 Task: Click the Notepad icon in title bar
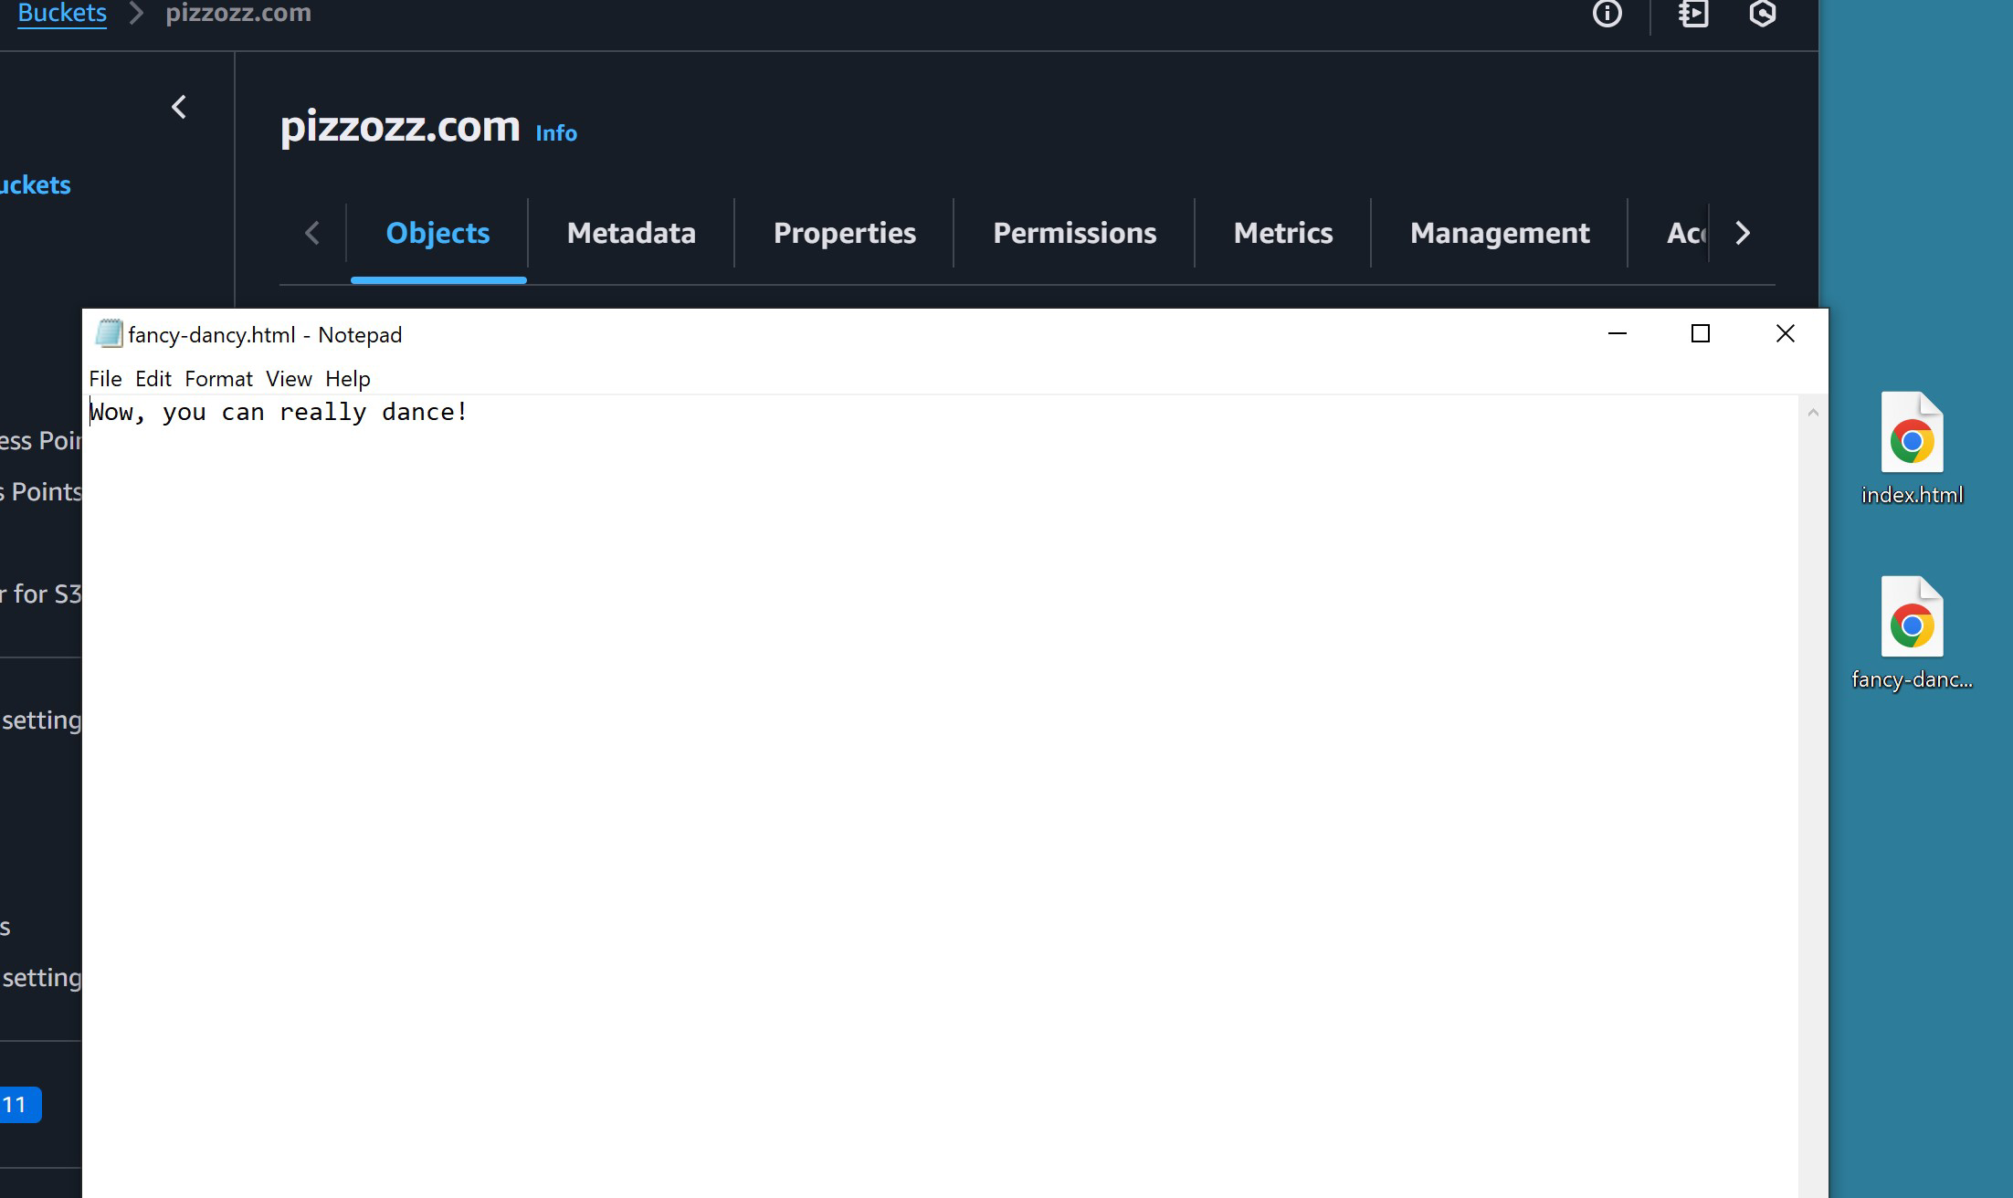point(109,334)
